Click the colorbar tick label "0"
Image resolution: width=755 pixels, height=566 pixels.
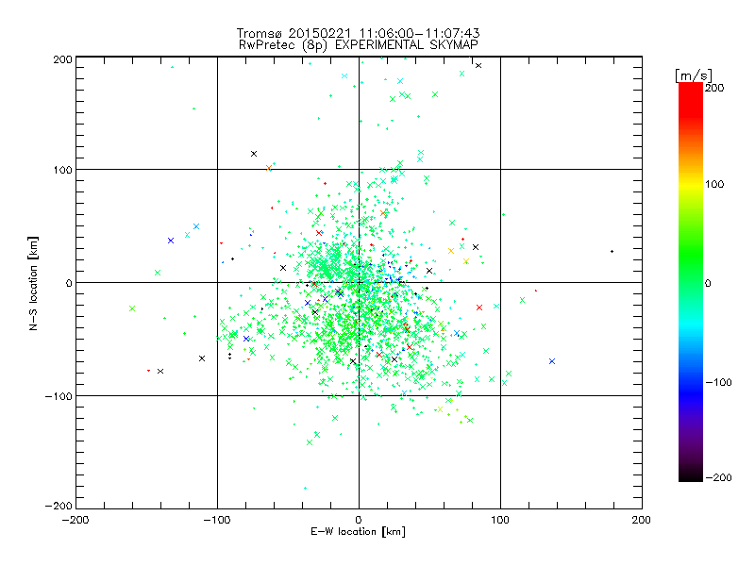point(708,283)
